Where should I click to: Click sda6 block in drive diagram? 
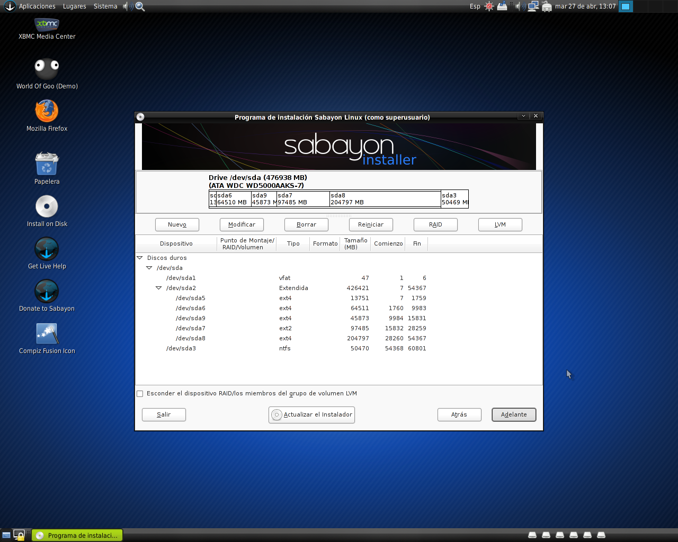click(234, 198)
